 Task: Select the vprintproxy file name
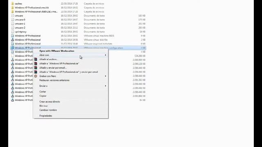coord(21,32)
